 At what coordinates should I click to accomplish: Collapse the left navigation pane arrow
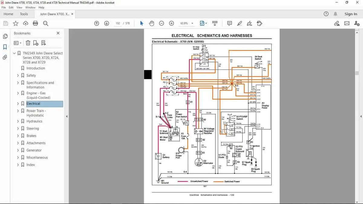[x=67, y=116]
